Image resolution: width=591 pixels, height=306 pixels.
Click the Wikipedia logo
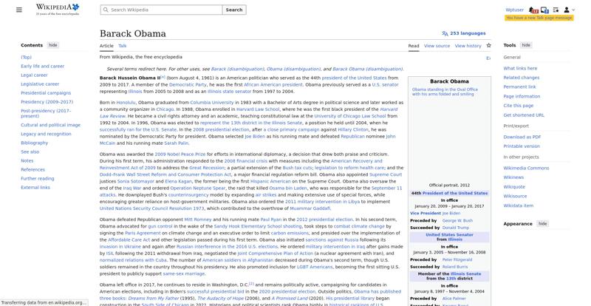pos(56,10)
